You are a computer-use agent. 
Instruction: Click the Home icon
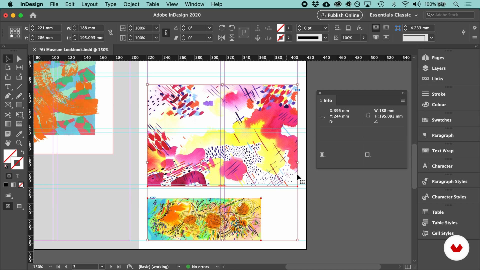click(33, 15)
